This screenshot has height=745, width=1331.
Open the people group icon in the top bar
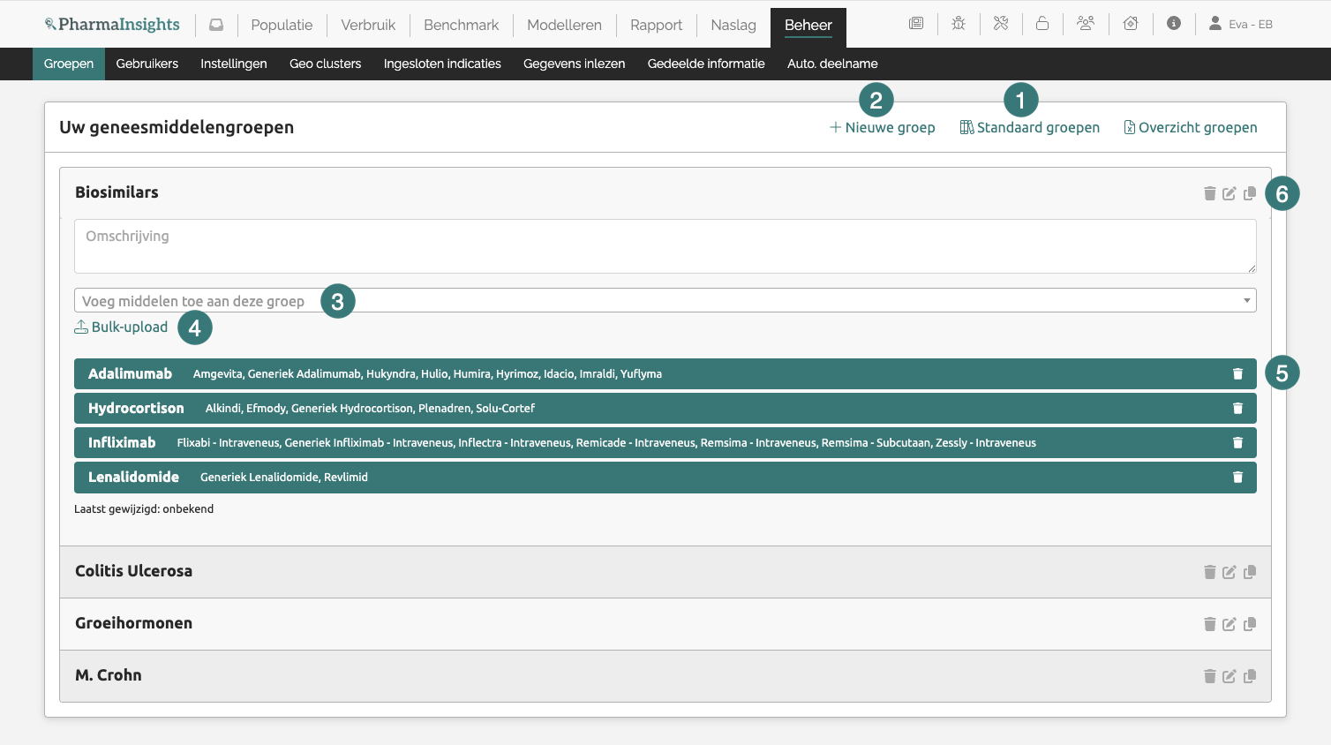[x=1086, y=24]
